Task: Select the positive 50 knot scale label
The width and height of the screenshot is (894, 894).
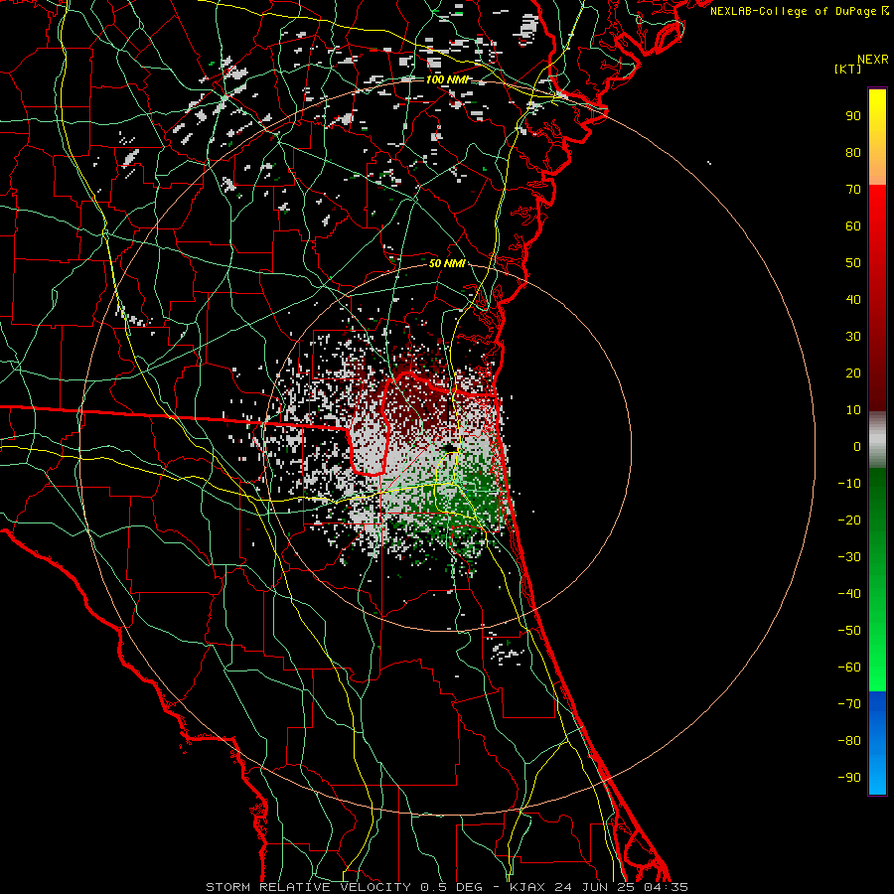Action: (853, 263)
